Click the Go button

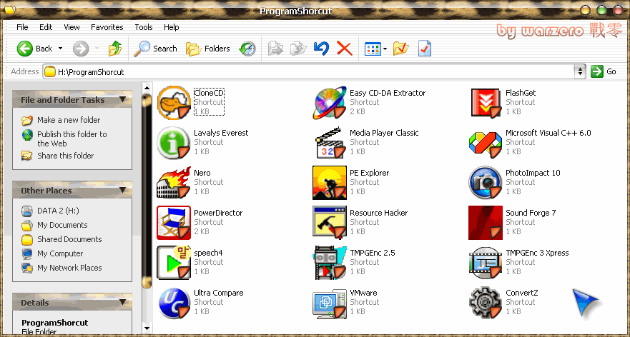(x=604, y=72)
